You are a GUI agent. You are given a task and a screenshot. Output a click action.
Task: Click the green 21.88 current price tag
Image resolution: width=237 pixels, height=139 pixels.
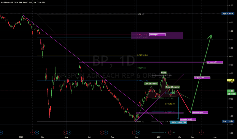231,91
